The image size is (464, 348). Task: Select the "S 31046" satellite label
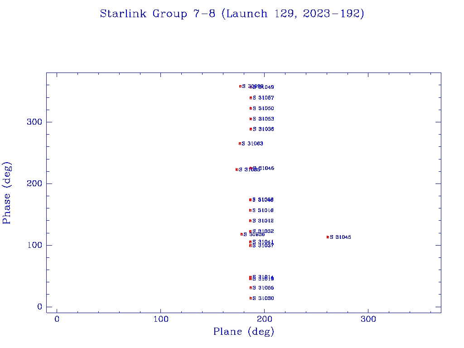pos(263,169)
